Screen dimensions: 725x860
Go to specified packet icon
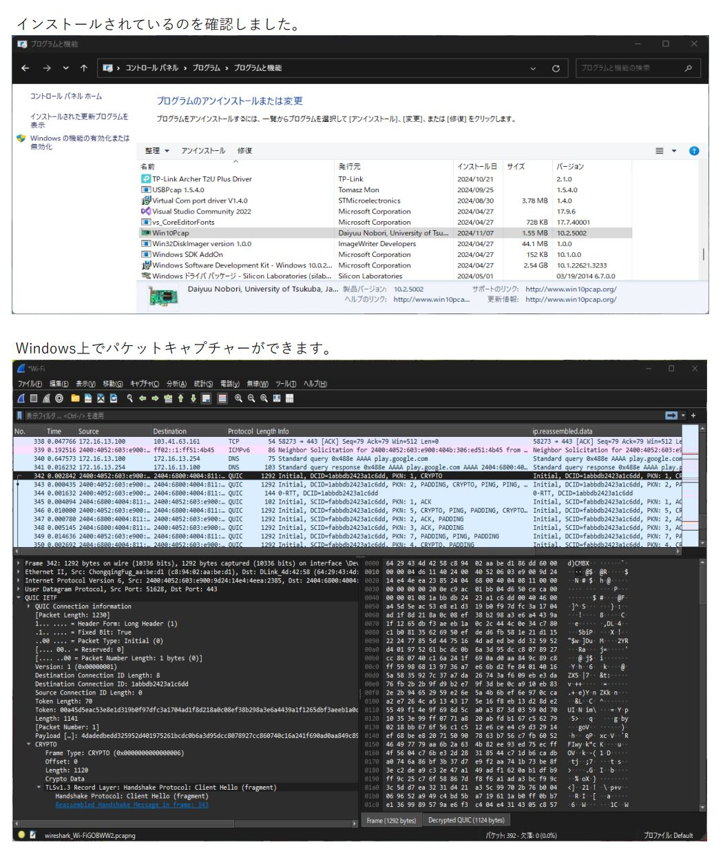(169, 398)
